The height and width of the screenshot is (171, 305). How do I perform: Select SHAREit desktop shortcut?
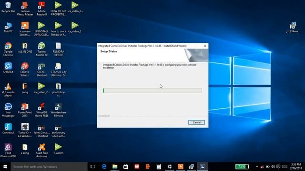[8, 68]
